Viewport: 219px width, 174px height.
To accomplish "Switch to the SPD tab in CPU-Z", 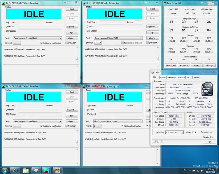I will coord(189,77).
